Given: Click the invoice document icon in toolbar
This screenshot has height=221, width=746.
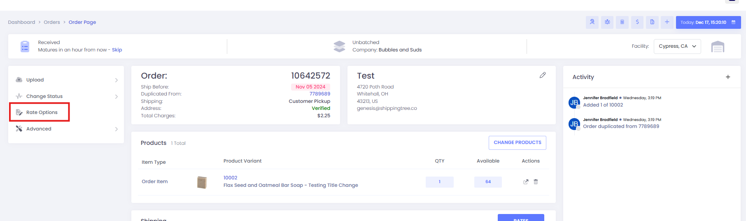Looking at the screenshot, I should click(652, 22).
